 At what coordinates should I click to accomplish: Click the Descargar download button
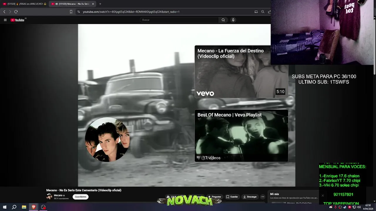click(x=250, y=197)
